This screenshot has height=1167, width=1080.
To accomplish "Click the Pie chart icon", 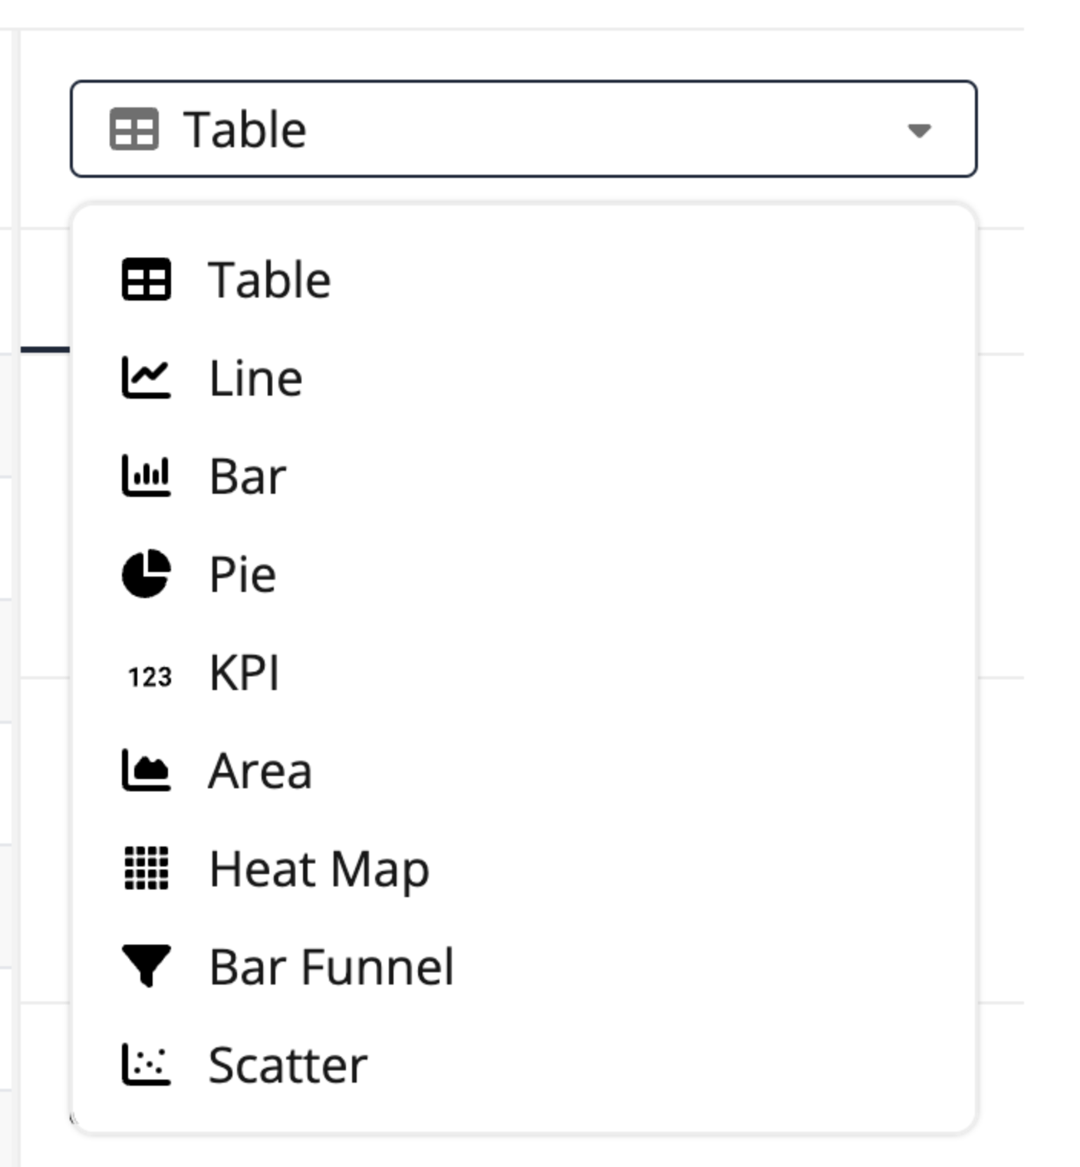I will click(x=146, y=574).
